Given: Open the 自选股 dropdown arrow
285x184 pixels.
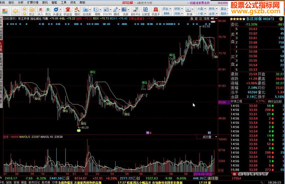Looking at the screenshot, I should tap(90, 9).
